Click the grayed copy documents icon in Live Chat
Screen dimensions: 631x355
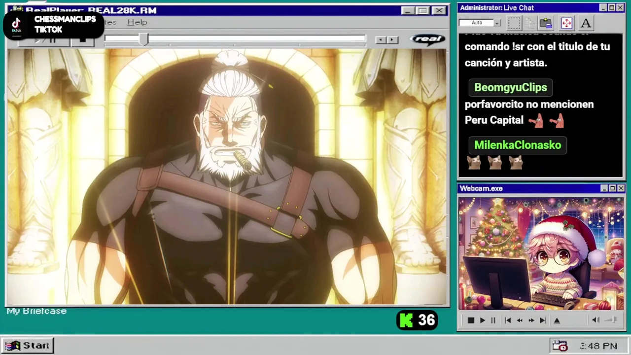coord(530,23)
